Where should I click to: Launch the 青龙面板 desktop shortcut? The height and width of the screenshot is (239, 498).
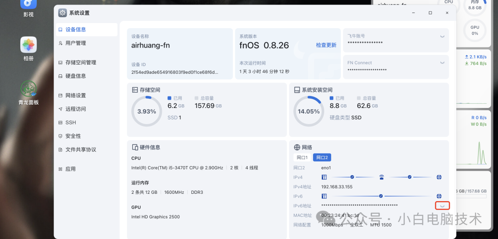point(29,89)
